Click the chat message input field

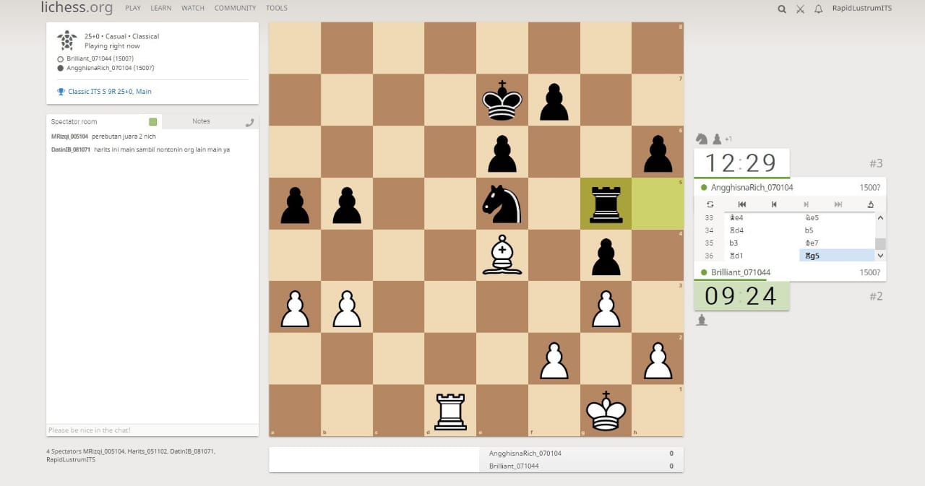point(152,430)
